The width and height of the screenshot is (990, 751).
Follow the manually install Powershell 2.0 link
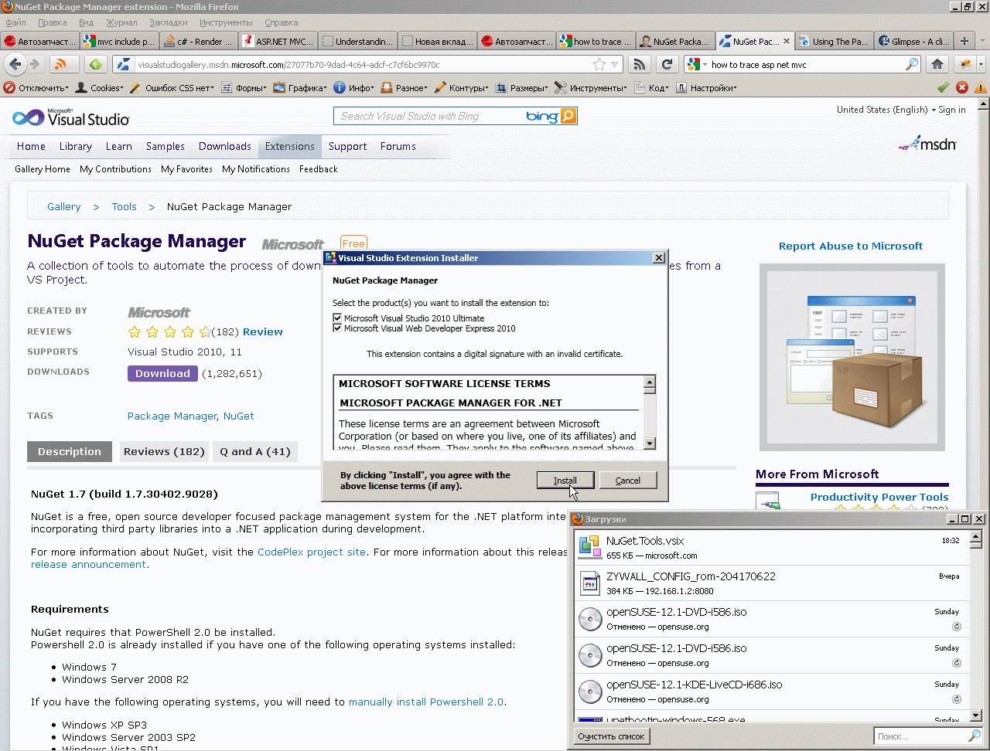pyautogui.click(x=426, y=702)
